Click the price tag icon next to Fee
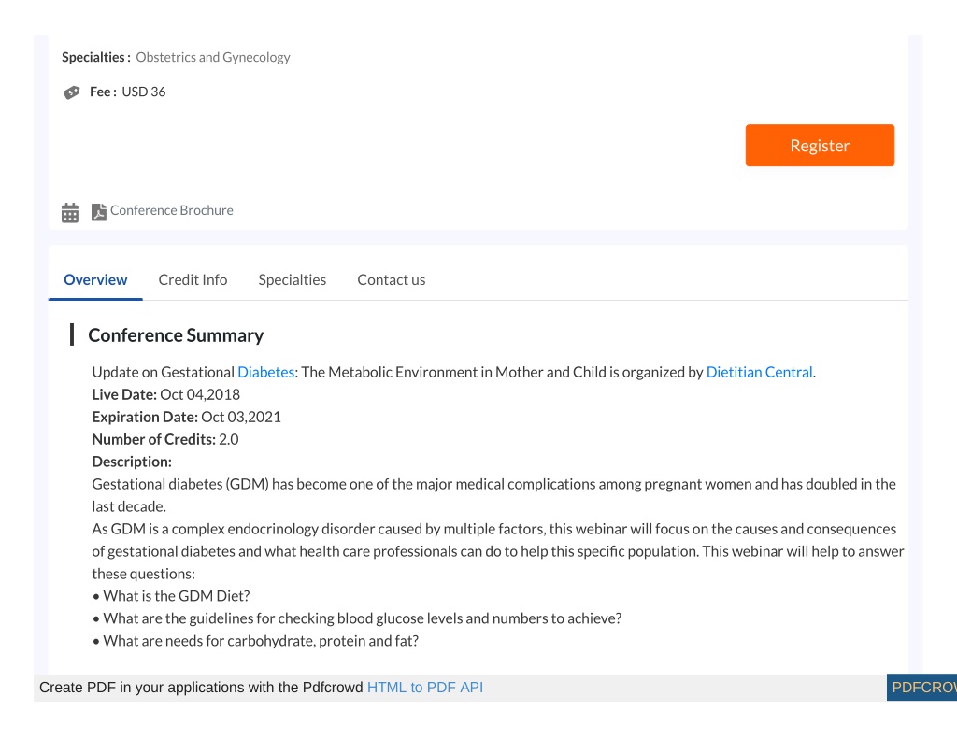 coord(71,92)
